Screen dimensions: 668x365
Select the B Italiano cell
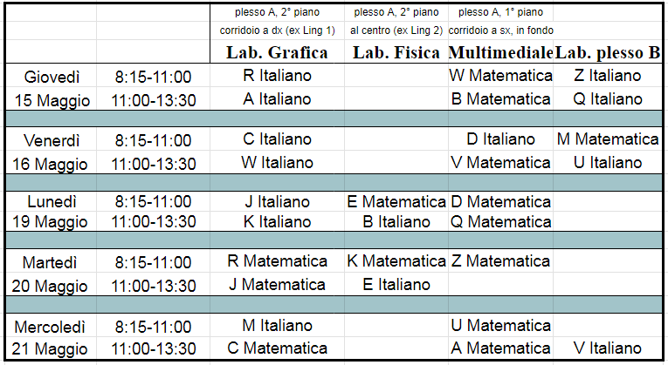[396, 222]
